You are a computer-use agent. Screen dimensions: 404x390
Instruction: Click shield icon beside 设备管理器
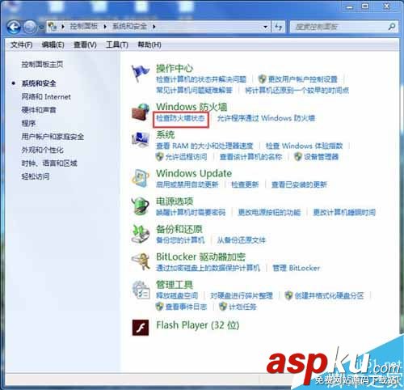click(297, 157)
